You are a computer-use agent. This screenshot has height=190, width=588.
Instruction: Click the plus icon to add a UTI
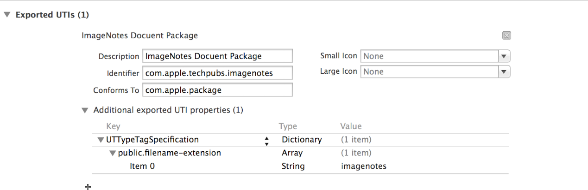[88, 186]
